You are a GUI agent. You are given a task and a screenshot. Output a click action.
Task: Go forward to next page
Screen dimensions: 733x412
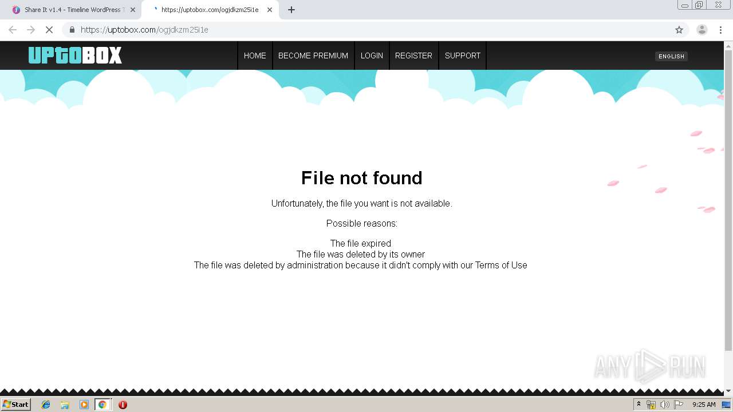[31, 30]
